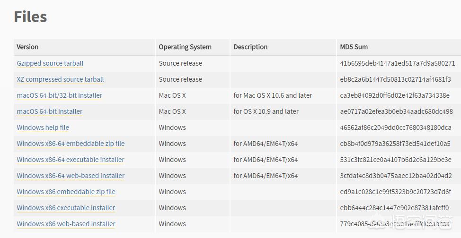Image resolution: width=461 pixels, height=238 pixels.
Task: Click the 'for Mac OS X 10.6 and later' description
Action: (273, 95)
